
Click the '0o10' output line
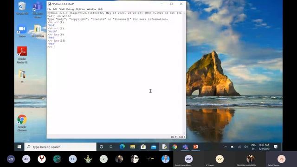coord(52,32)
